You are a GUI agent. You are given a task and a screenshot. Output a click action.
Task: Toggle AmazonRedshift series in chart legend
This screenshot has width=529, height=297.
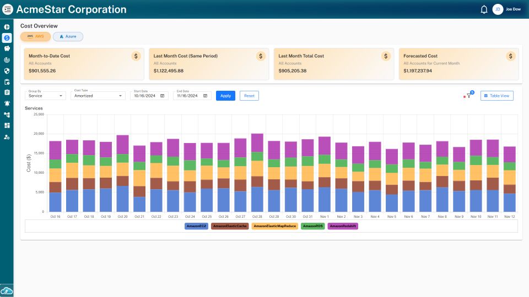tap(343, 226)
